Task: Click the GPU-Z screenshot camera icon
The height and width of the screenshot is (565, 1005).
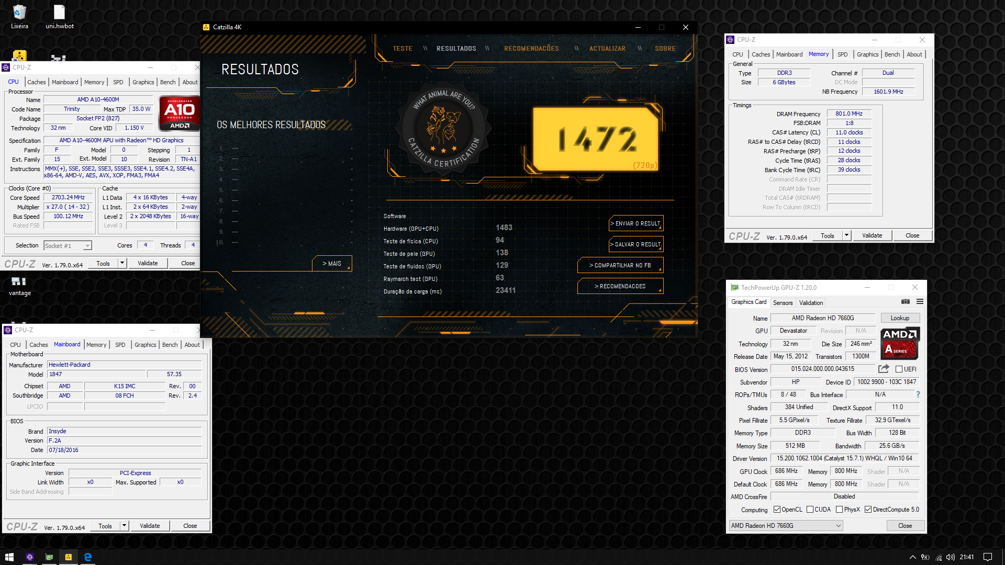Action: (x=905, y=302)
